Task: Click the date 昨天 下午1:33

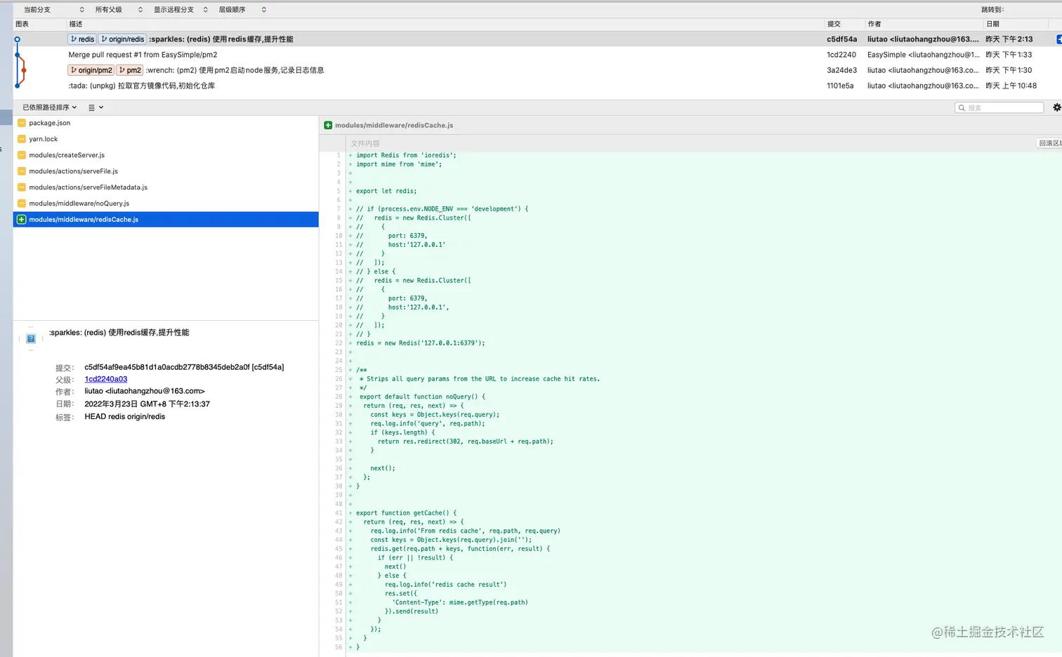Action: tap(1009, 55)
